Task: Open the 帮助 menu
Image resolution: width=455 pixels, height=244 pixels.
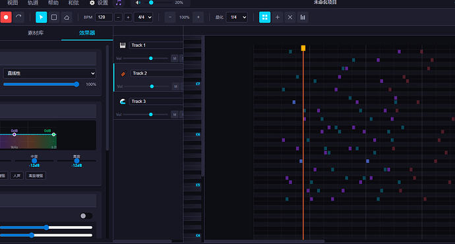Action: [x=53, y=3]
